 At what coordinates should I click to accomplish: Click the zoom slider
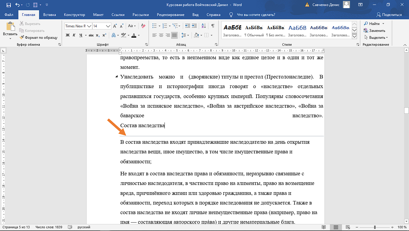[375, 227]
